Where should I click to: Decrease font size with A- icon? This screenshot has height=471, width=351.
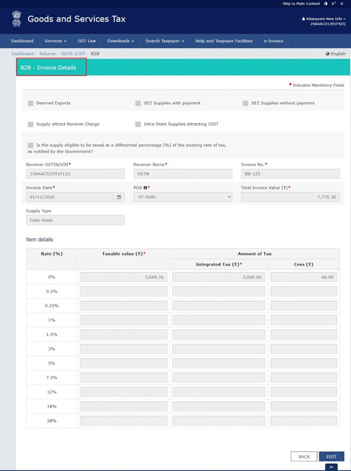(x=343, y=3)
